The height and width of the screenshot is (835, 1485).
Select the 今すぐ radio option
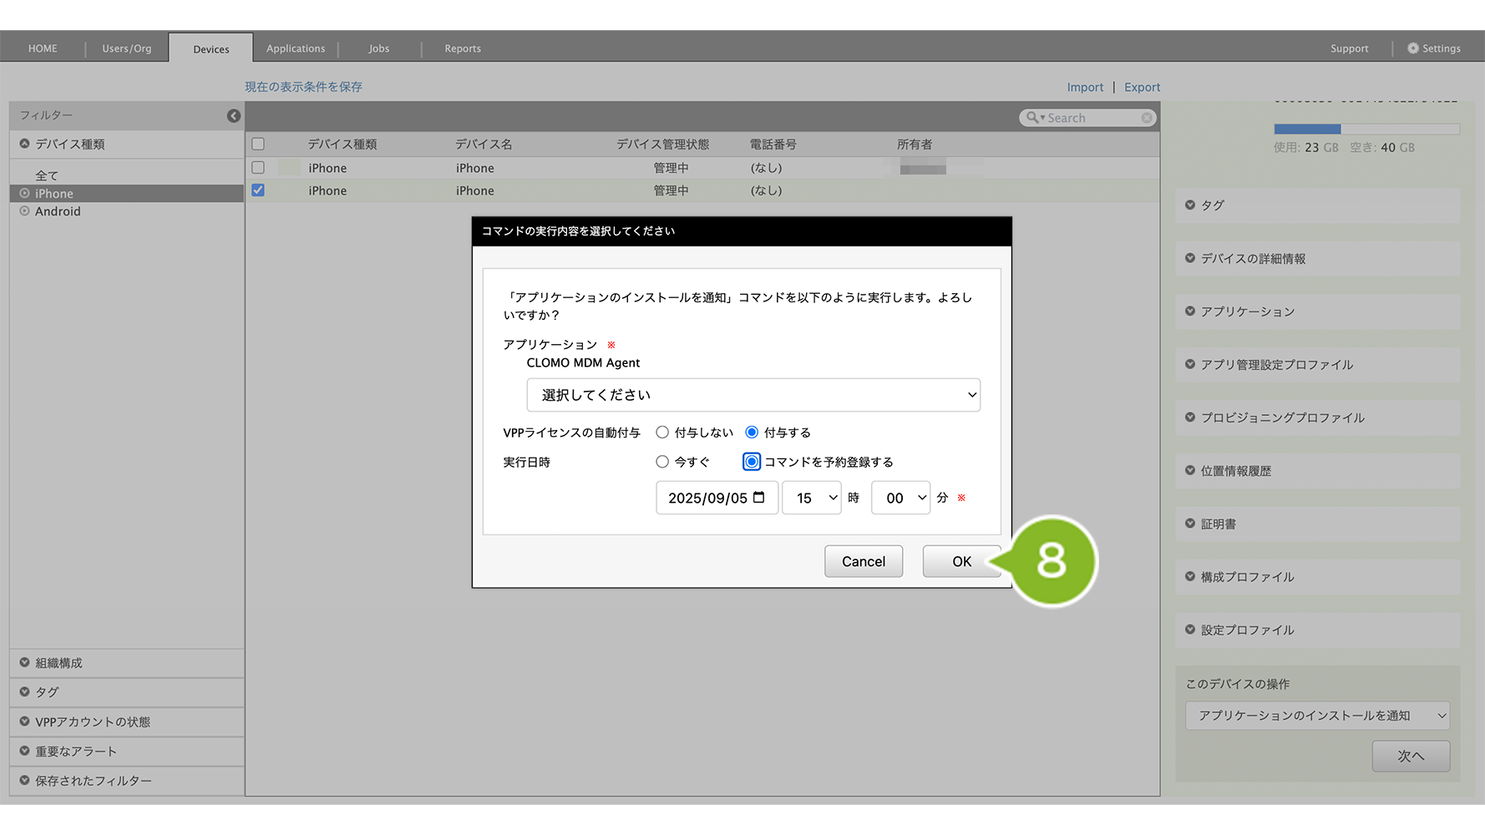(662, 462)
